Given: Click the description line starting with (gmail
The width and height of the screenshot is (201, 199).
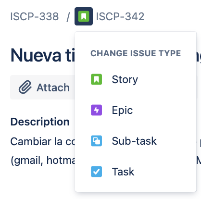Looking at the screenshot, I should (x=43, y=160).
